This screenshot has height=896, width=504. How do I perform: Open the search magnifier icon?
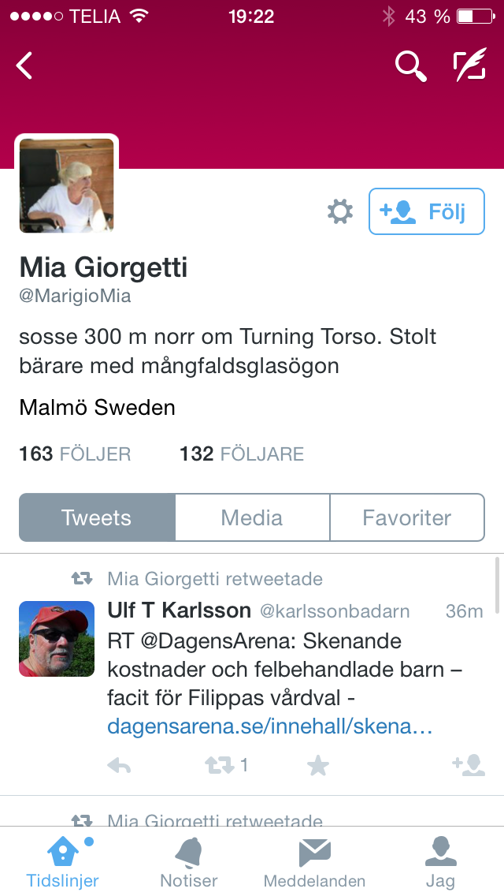pos(411,65)
